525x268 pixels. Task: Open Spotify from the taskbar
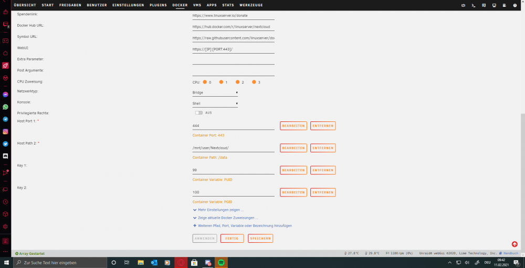point(221,263)
